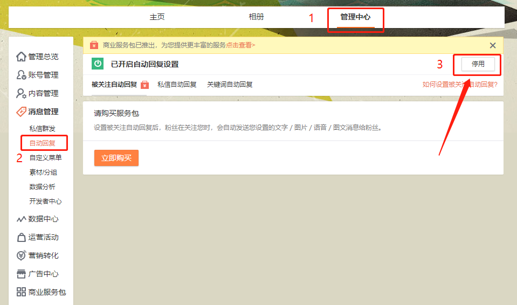Click the chart wave icon beside 数据中心
Screen dimensions: 517x305
pyautogui.click(x=21, y=219)
